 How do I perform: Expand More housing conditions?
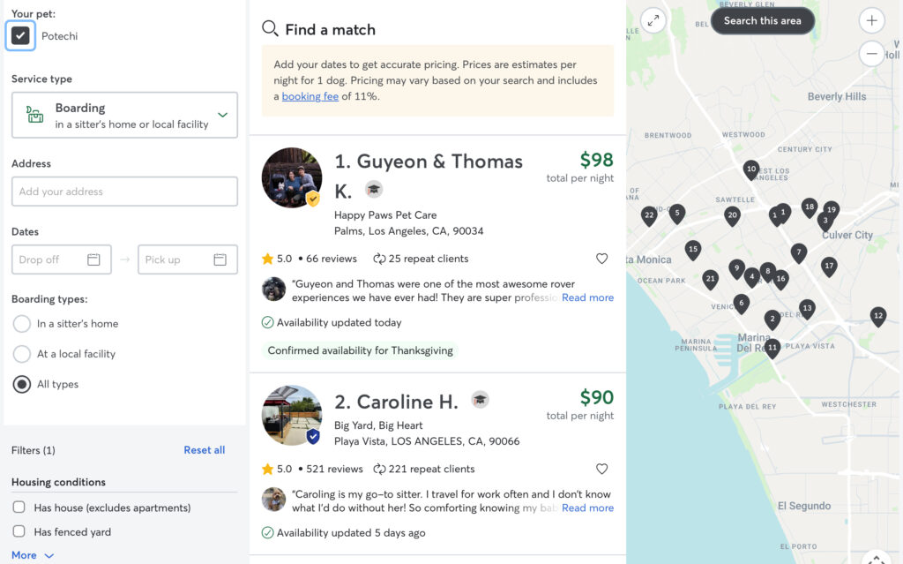pos(33,555)
